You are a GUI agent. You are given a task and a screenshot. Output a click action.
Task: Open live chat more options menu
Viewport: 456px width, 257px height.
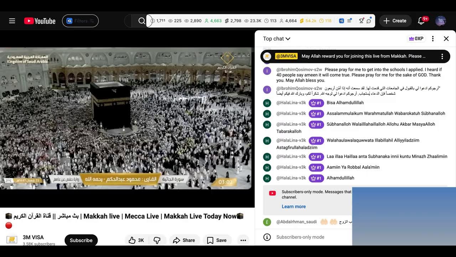pyautogui.click(x=432, y=39)
